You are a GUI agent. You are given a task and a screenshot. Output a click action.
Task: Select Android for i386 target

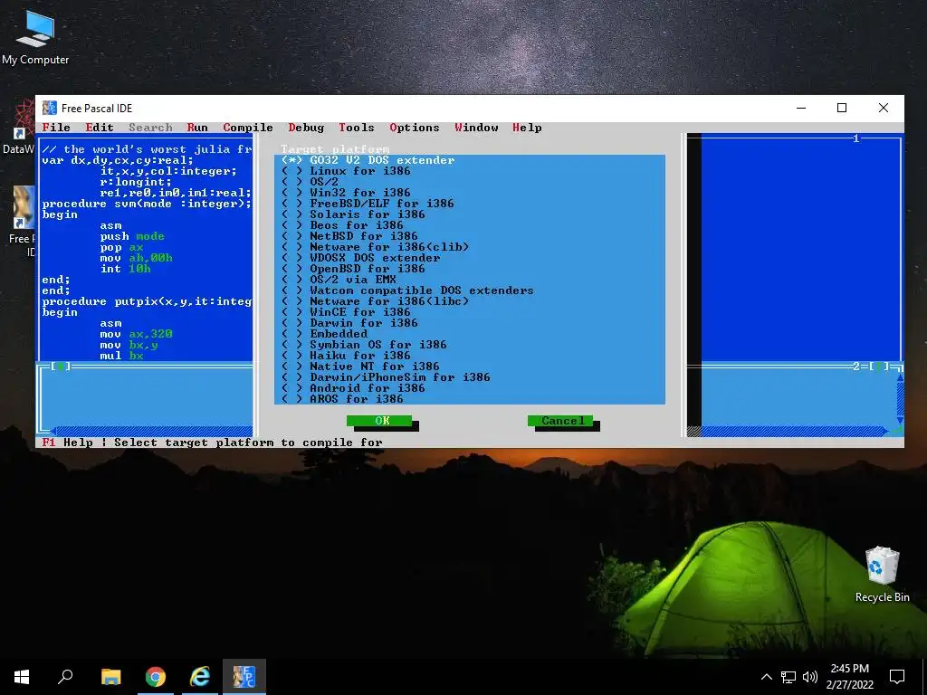(x=353, y=388)
